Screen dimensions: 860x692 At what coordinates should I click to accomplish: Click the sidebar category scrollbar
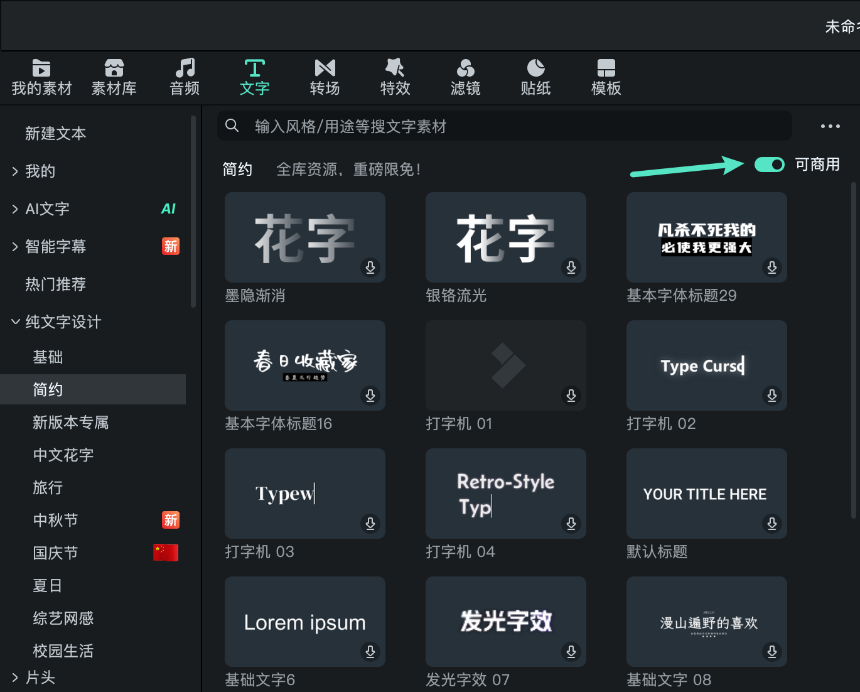tap(193, 212)
